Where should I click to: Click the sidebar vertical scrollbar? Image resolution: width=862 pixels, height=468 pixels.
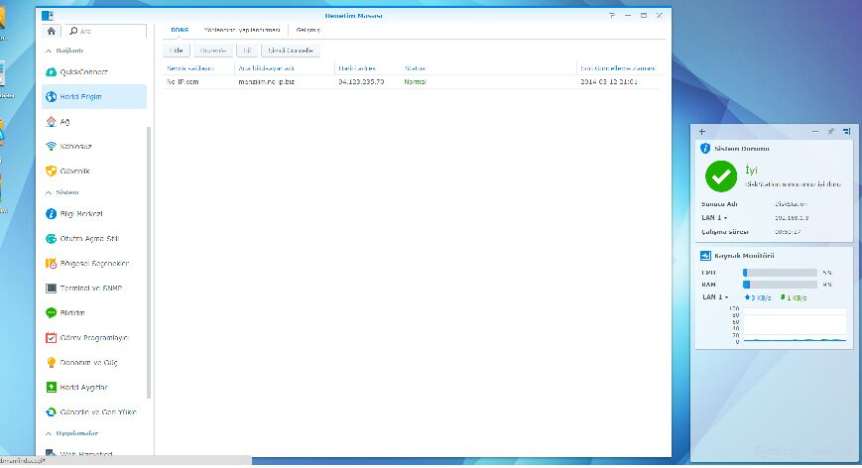(x=149, y=258)
